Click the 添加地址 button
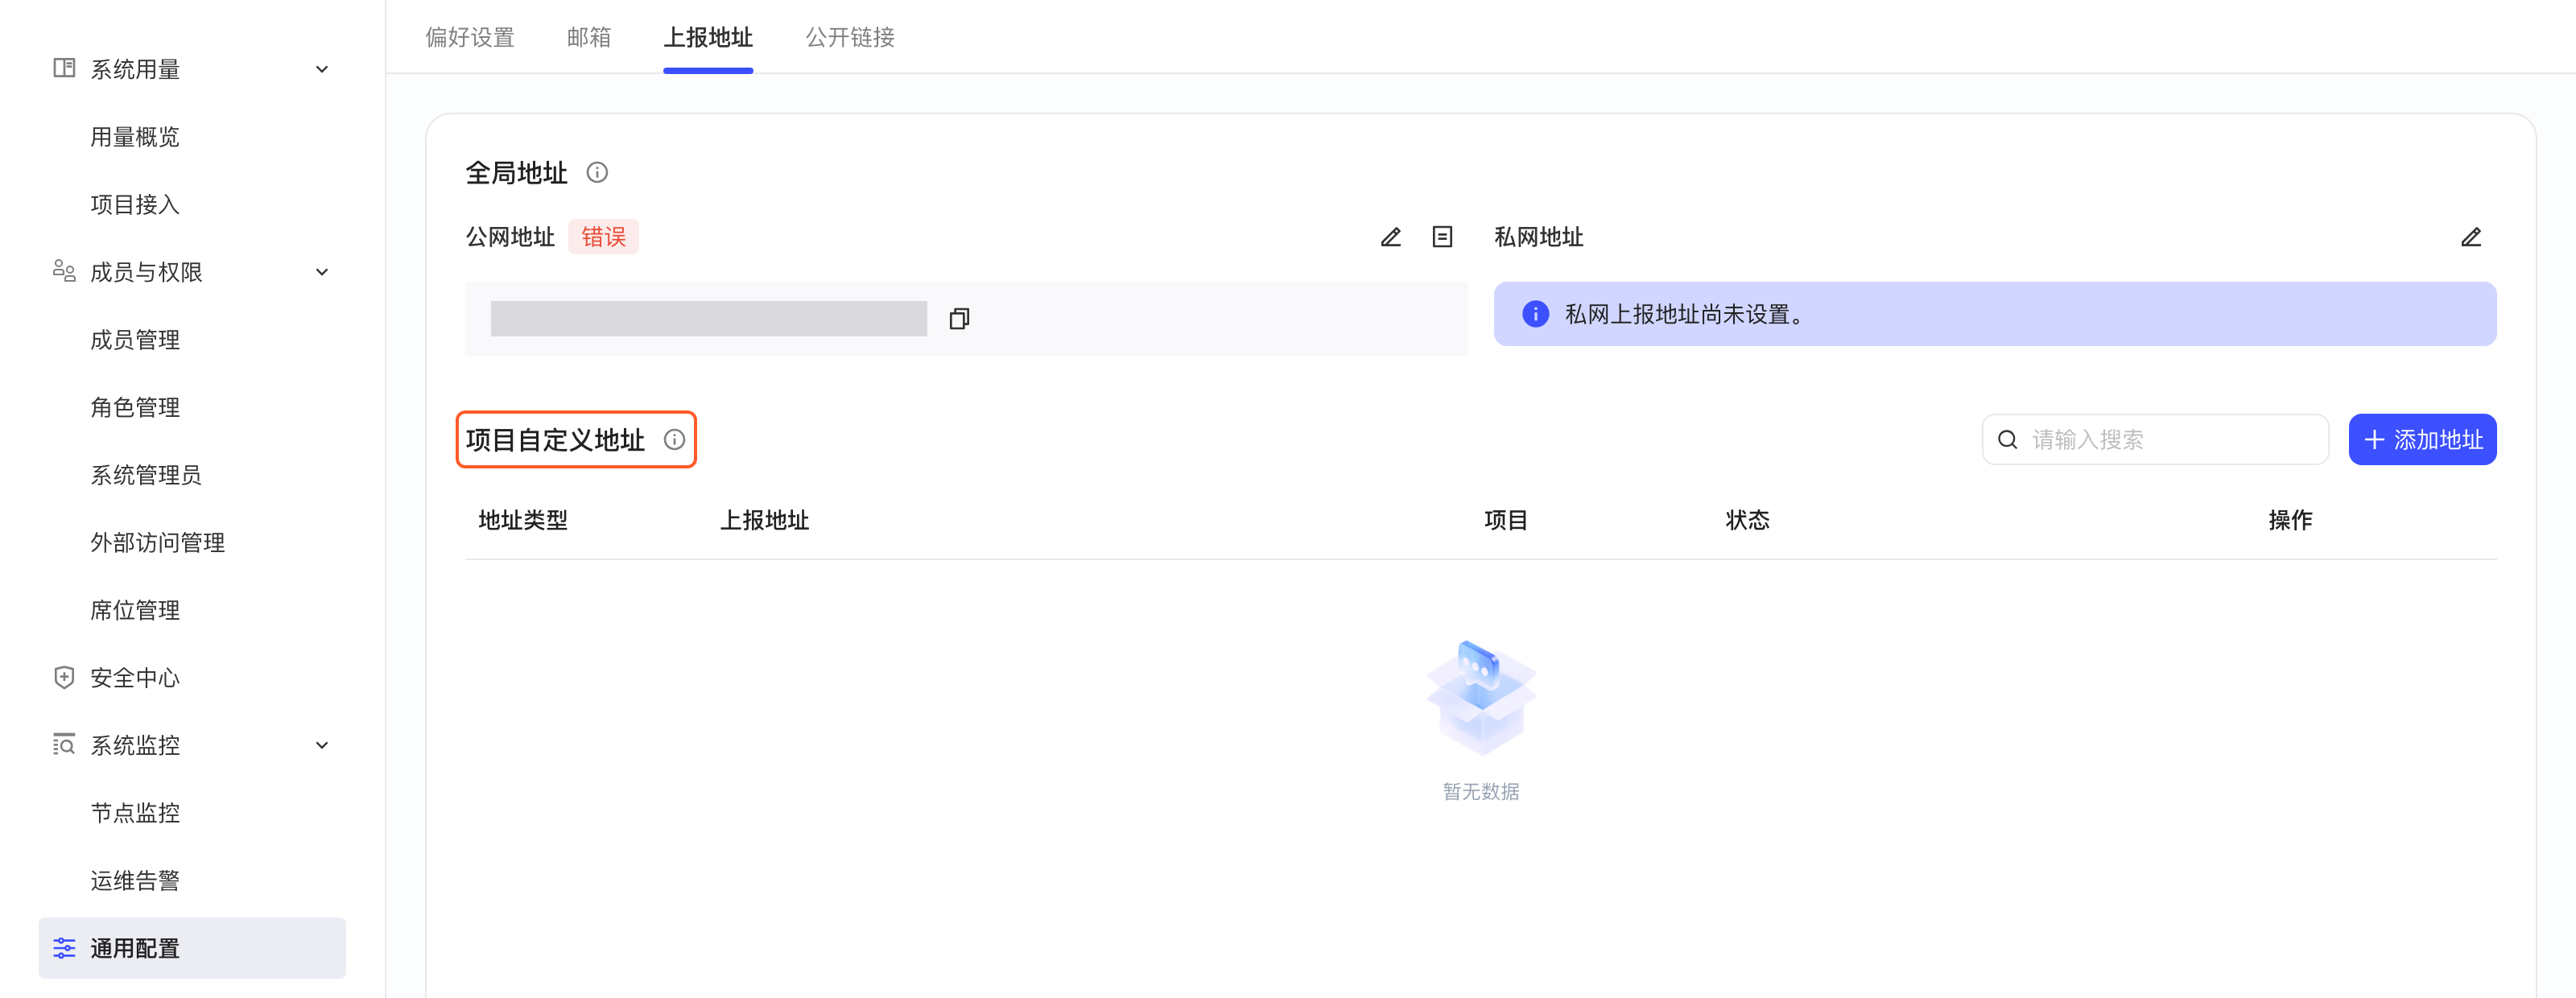 click(x=2422, y=439)
